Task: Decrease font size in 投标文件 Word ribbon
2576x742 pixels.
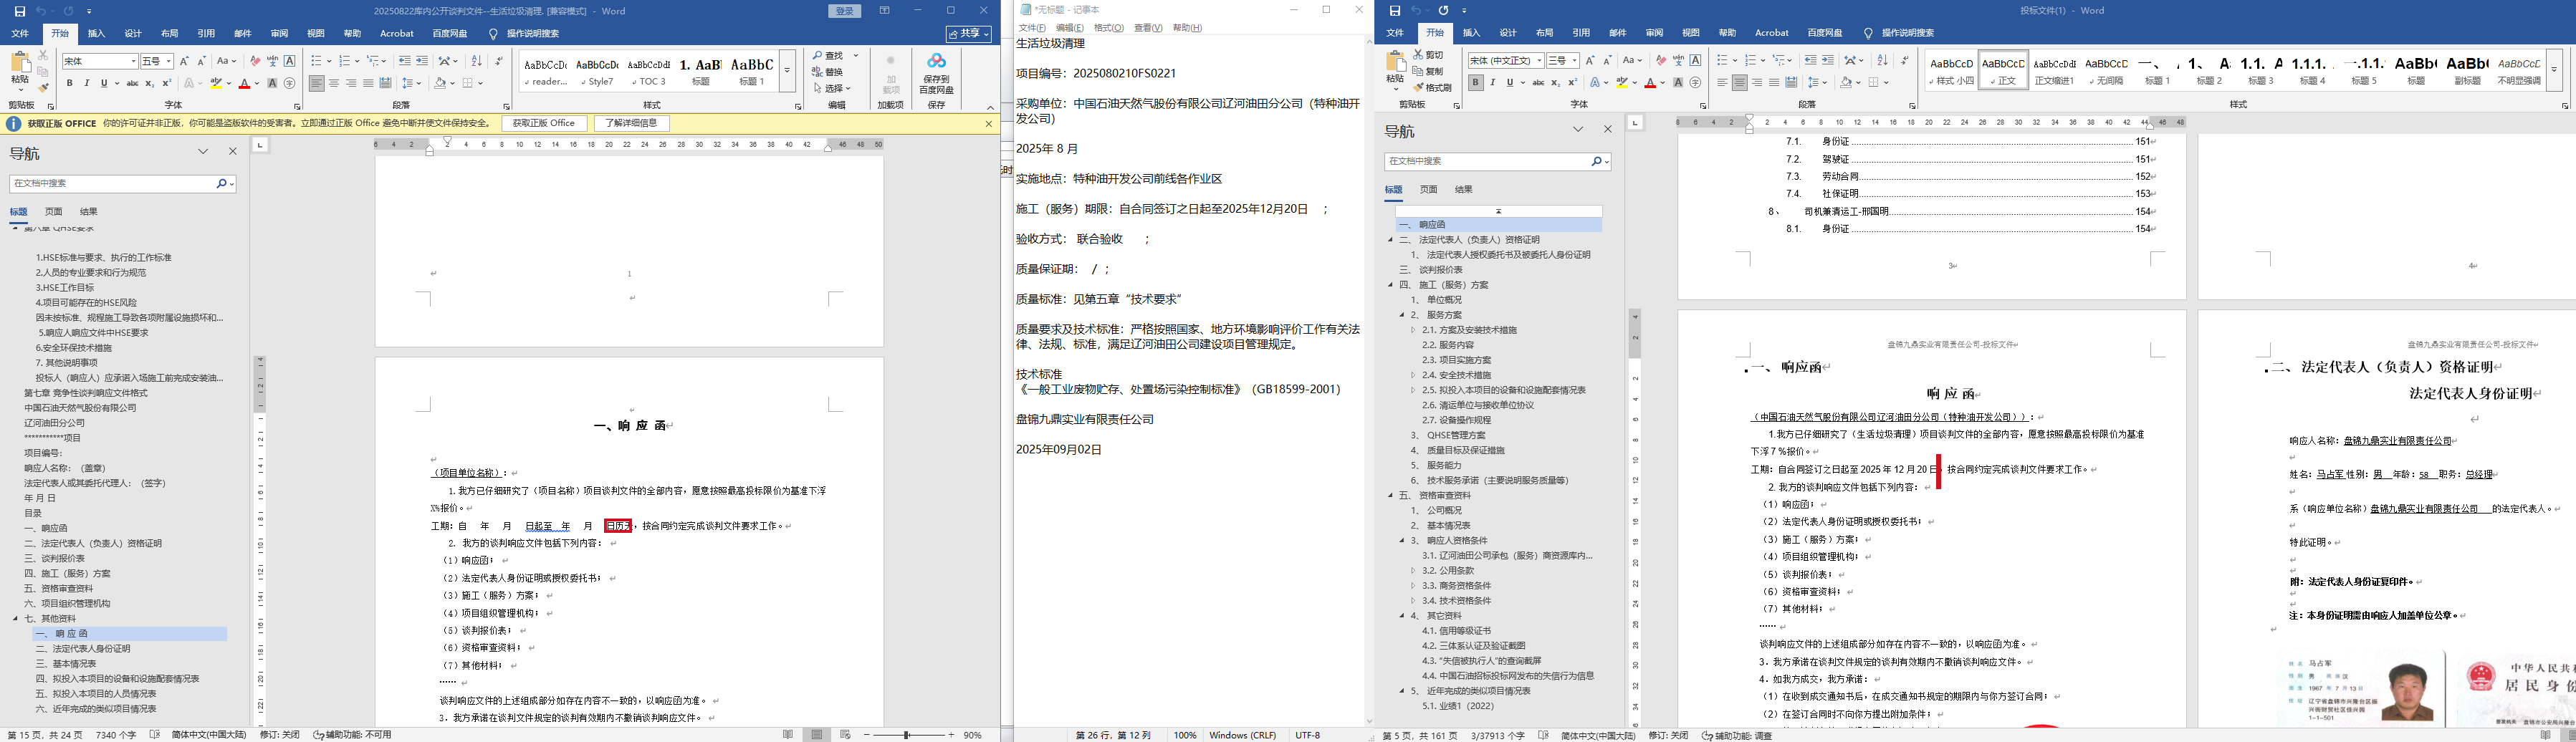Action: click(1607, 61)
